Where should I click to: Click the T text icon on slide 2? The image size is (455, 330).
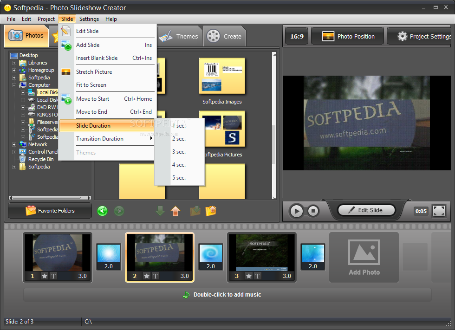click(x=155, y=276)
